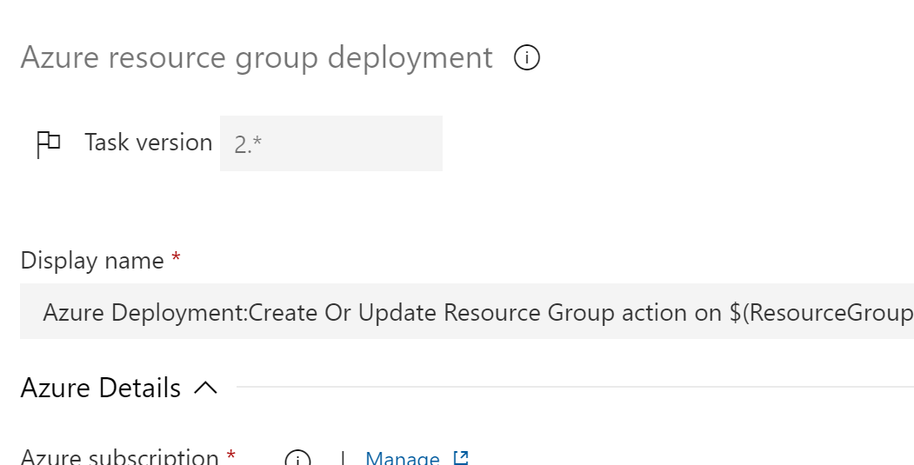This screenshot has height=465, width=914.
Task: Click the Azure subscription label
Action: pos(119,456)
